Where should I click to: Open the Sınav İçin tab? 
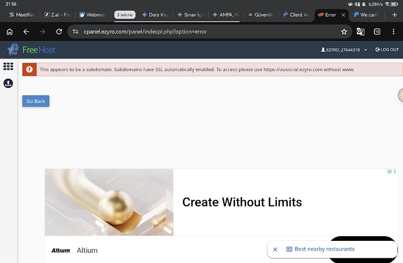[x=190, y=15]
